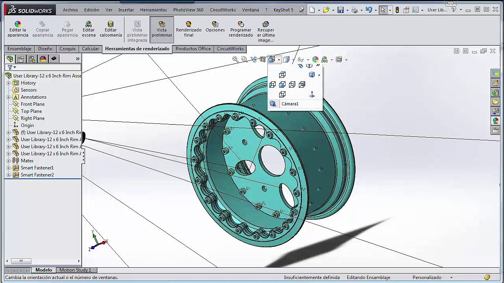Select Origin in tree
This screenshot has height=283, width=504.
pyautogui.click(x=27, y=125)
